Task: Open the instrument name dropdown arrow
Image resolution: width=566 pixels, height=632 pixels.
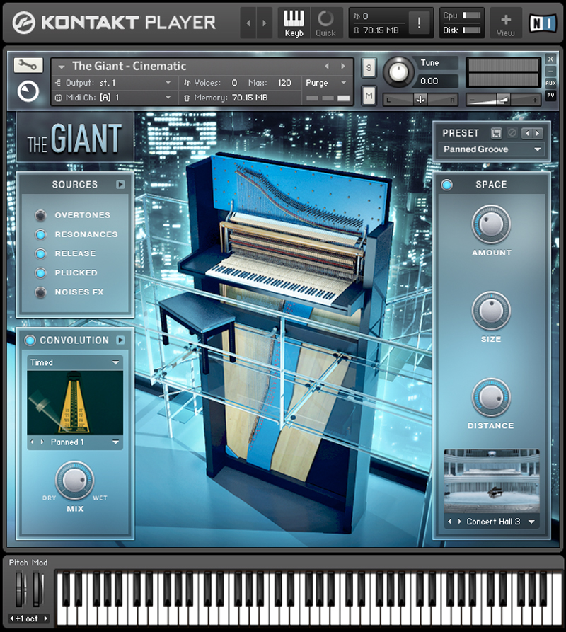Action: (62, 67)
